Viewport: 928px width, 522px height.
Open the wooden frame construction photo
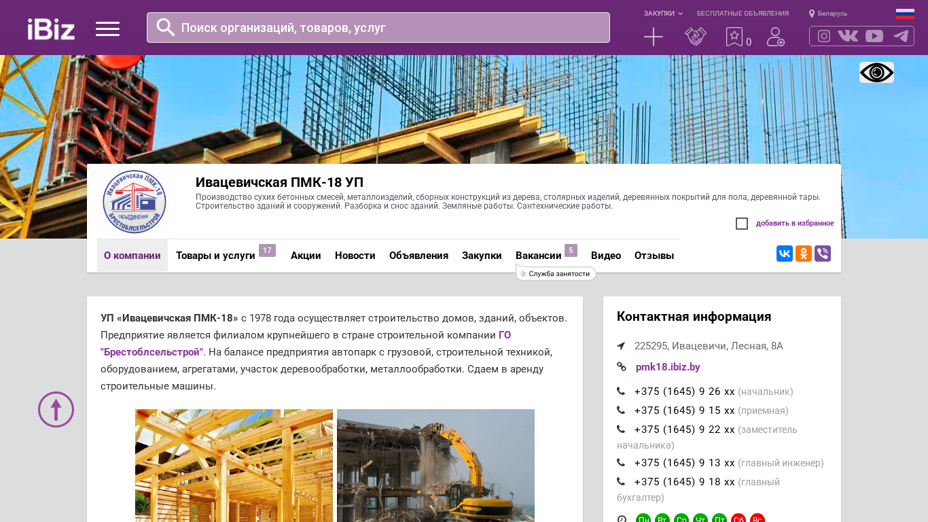234,466
